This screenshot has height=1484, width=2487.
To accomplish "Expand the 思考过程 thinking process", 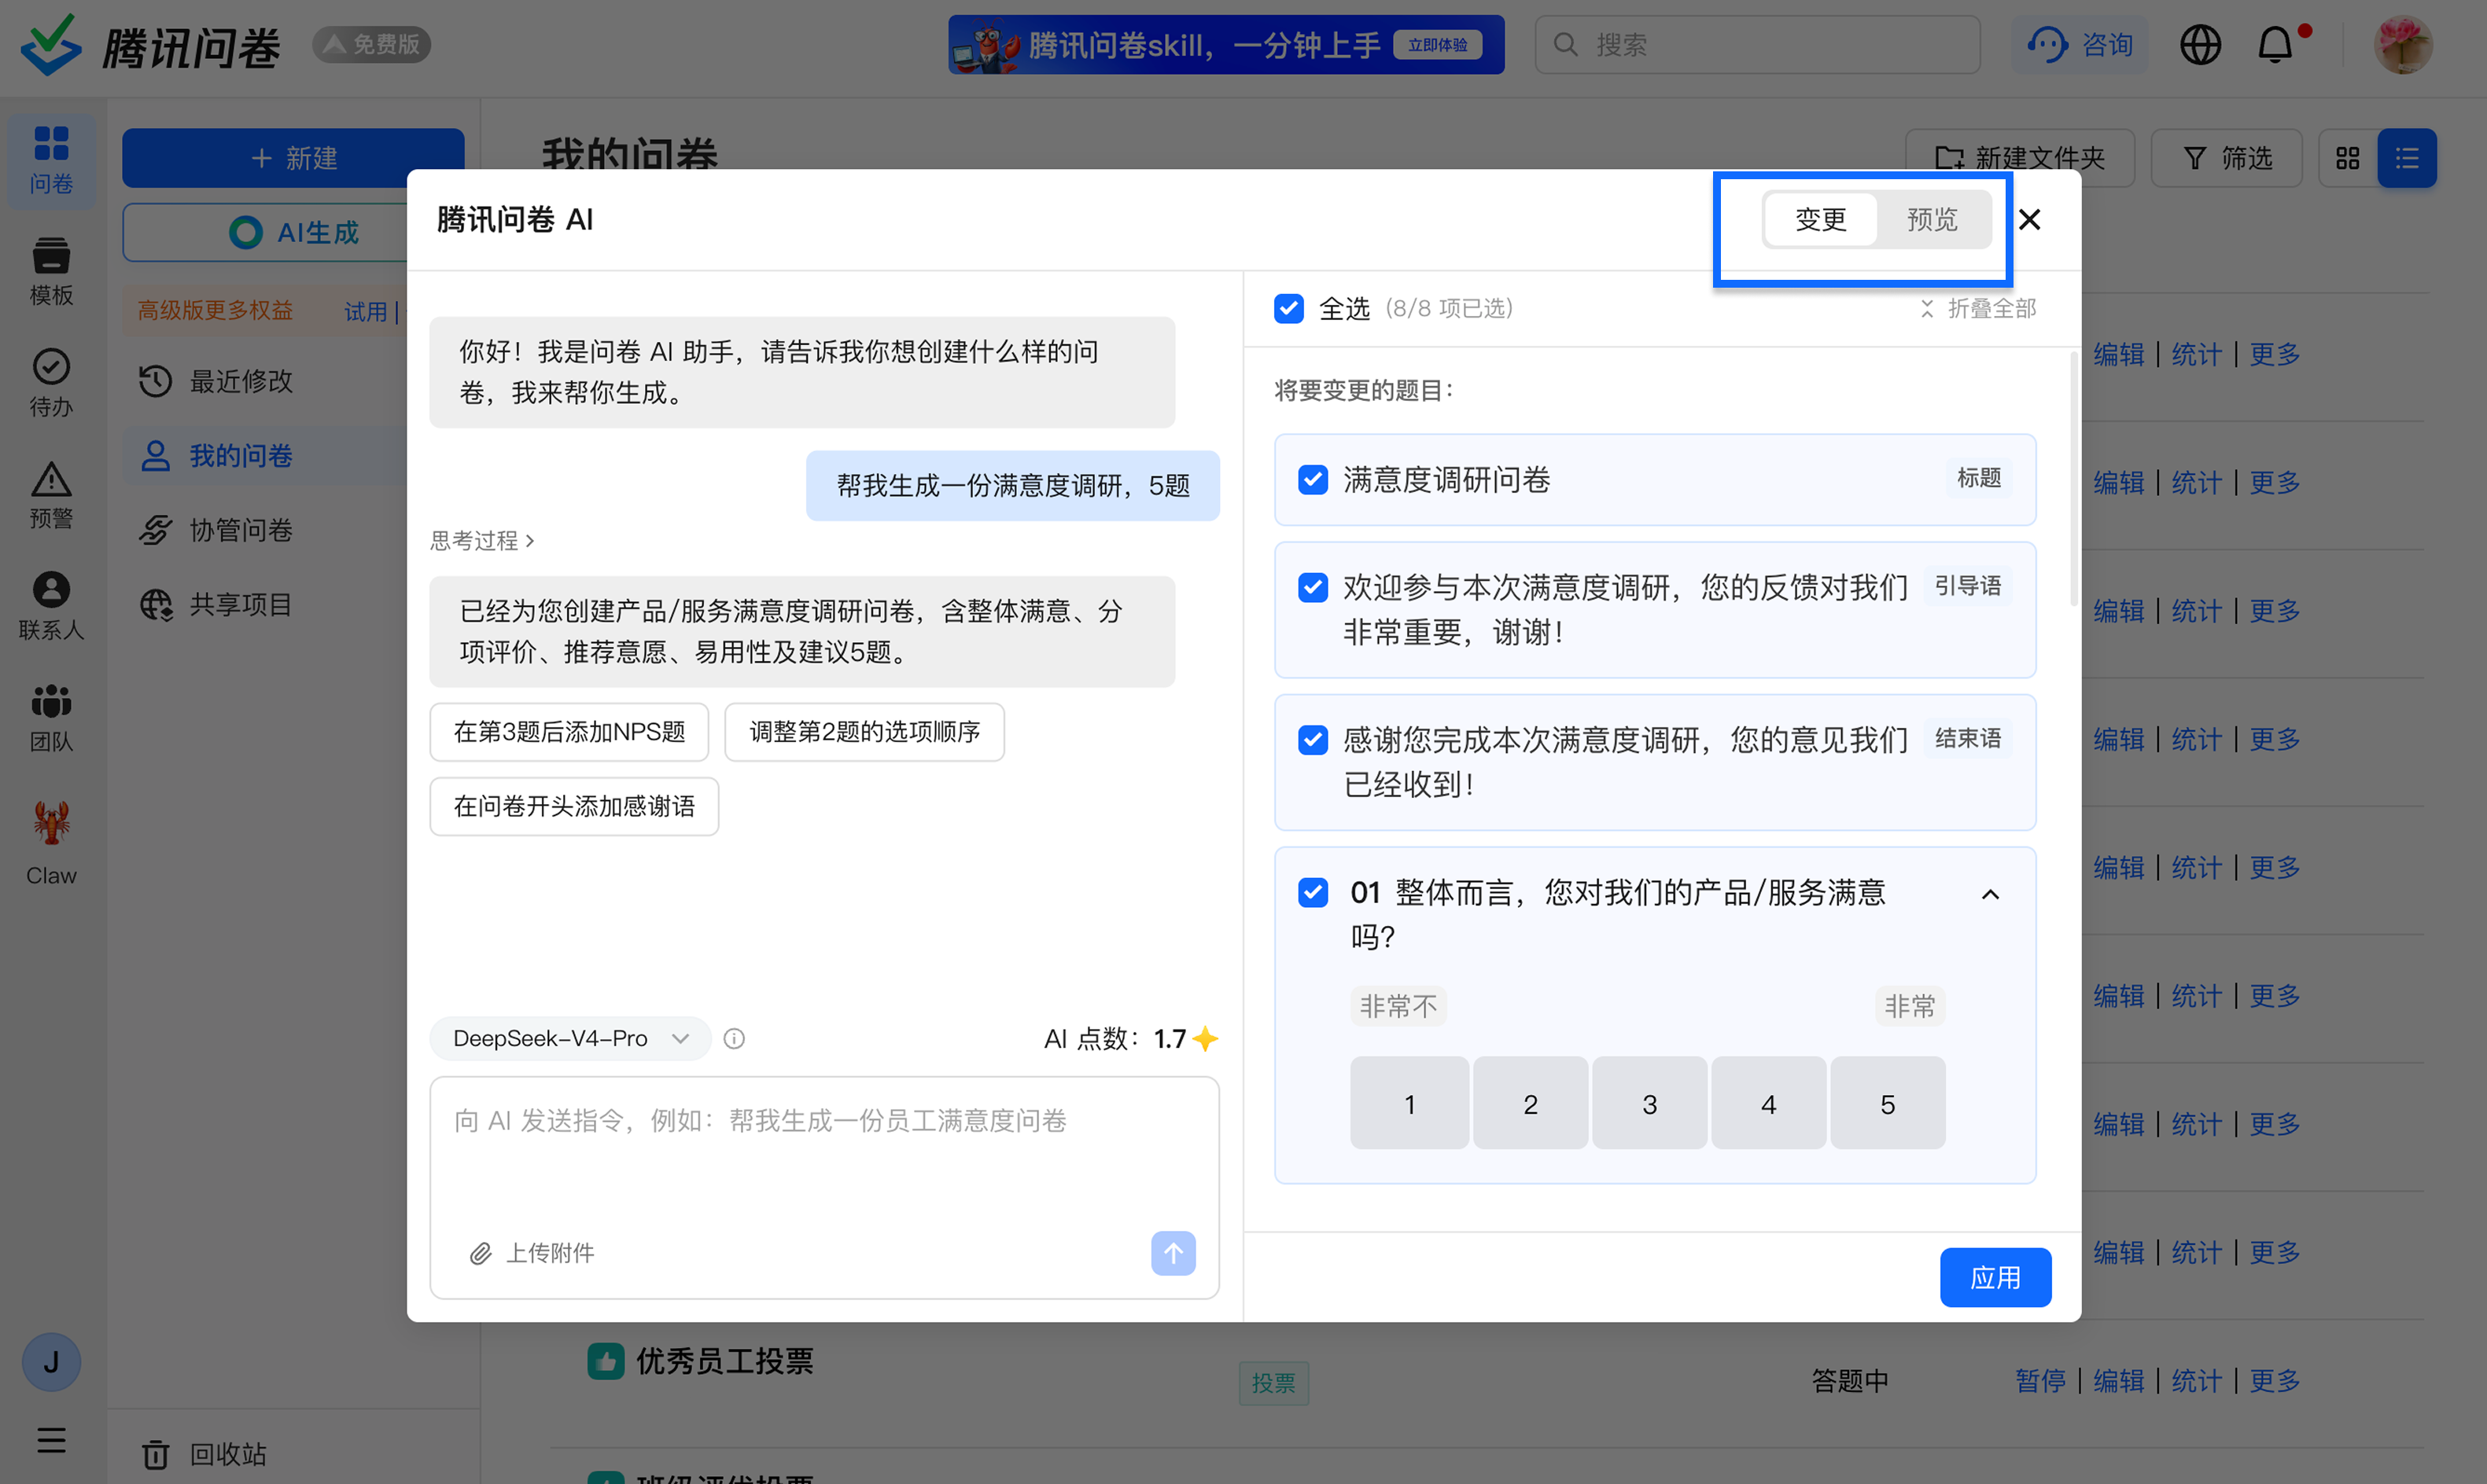I will click(x=483, y=541).
